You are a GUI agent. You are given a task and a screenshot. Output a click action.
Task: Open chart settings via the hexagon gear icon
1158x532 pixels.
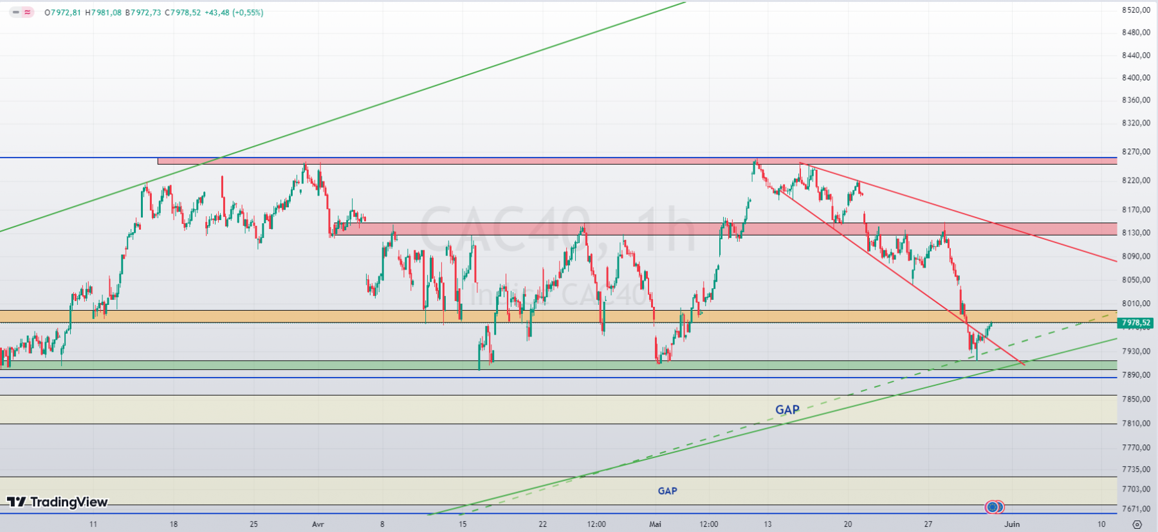pyautogui.click(x=1137, y=524)
